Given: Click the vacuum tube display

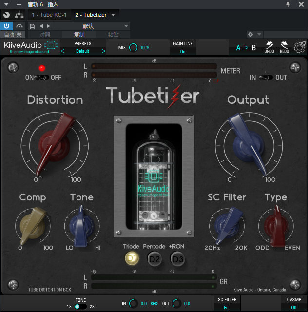Looking at the screenshot, I should point(154,176).
